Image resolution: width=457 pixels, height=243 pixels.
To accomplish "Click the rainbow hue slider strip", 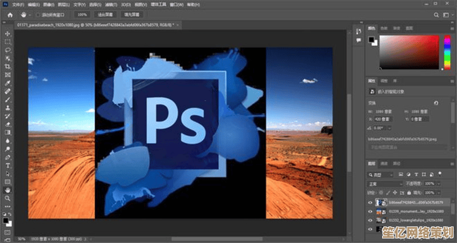I will [x=447, y=52].
